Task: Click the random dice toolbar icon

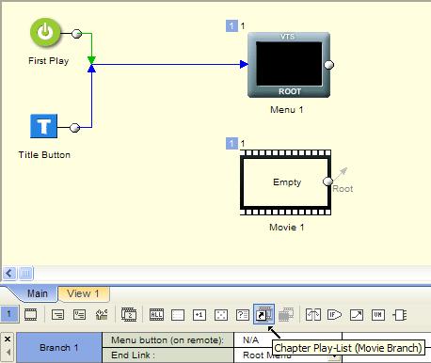Action: pos(221,314)
